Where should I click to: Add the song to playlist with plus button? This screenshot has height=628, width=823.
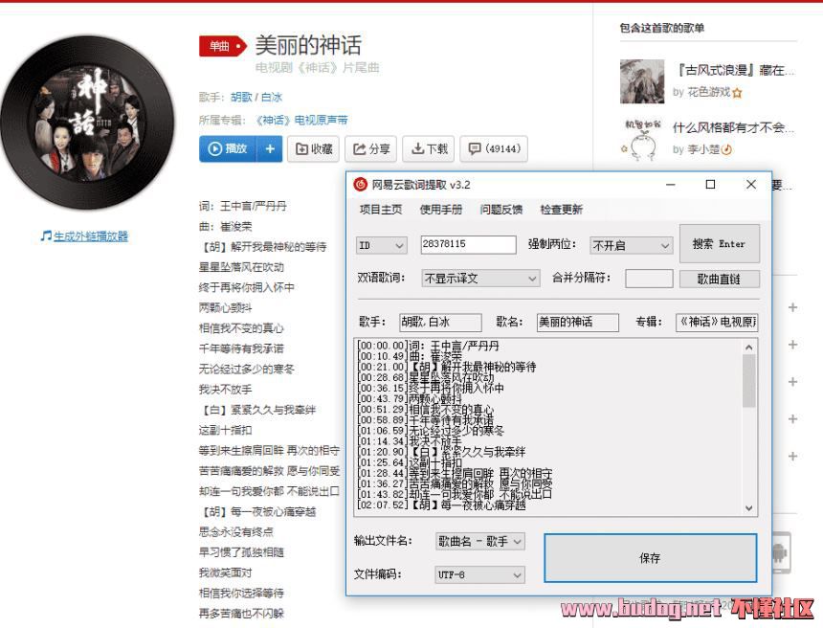pyautogui.click(x=270, y=149)
